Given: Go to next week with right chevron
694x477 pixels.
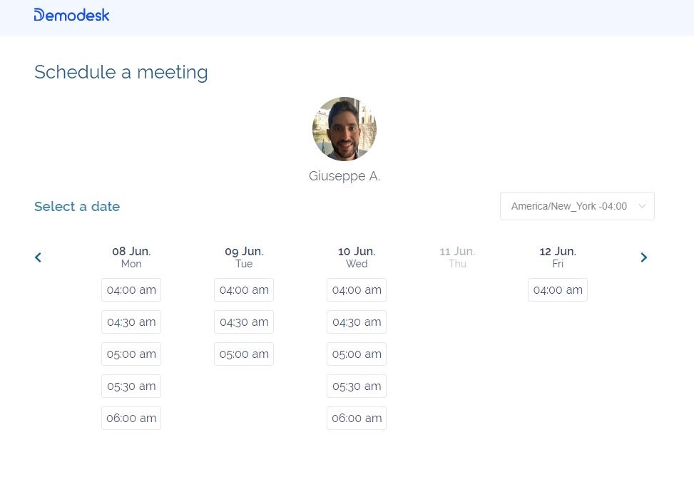Looking at the screenshot, I should 643,257.
